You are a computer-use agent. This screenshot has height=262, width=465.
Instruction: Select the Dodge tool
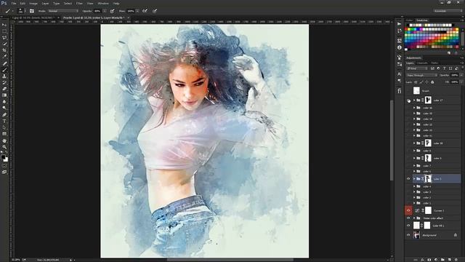coord(4,108)
